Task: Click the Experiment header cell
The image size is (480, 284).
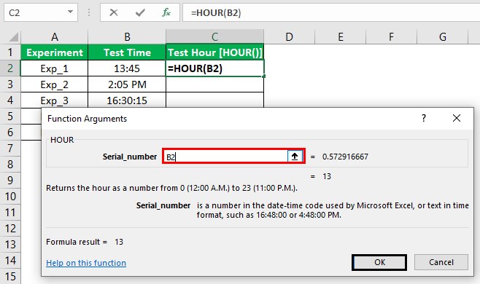Action: click(55, 52)
